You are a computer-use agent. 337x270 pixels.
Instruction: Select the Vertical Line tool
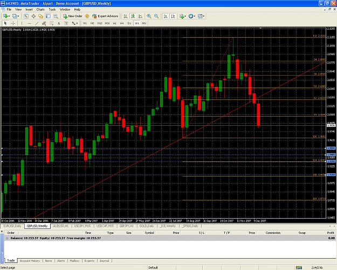tap(22, 23)
